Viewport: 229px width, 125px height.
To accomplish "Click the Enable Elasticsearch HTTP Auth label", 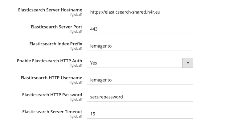I will coord(49,61).
